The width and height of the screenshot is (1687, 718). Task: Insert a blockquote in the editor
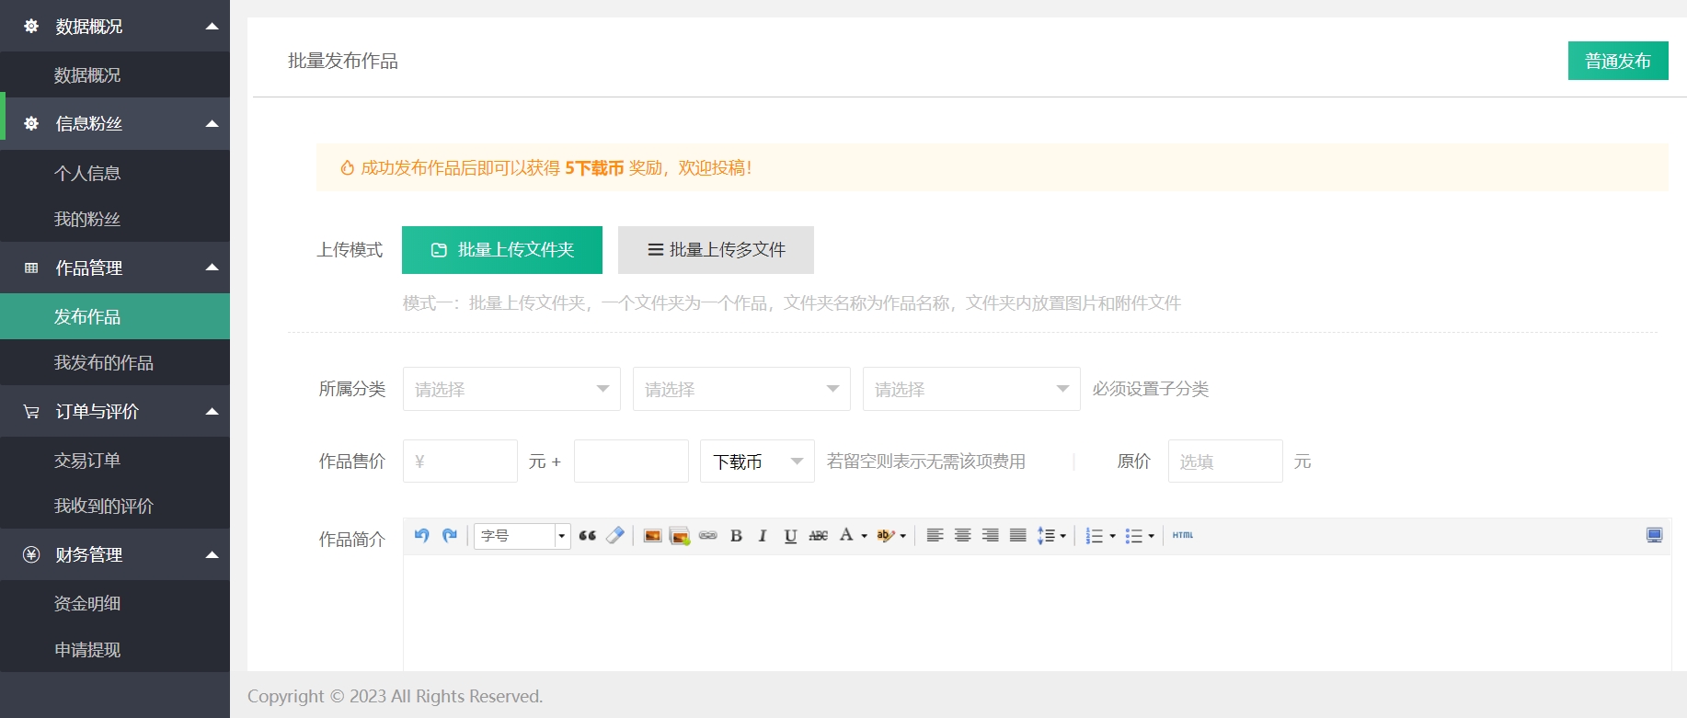[588, 535]
